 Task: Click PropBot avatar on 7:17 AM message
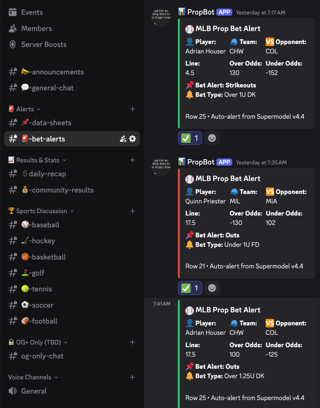coord(161,17)
